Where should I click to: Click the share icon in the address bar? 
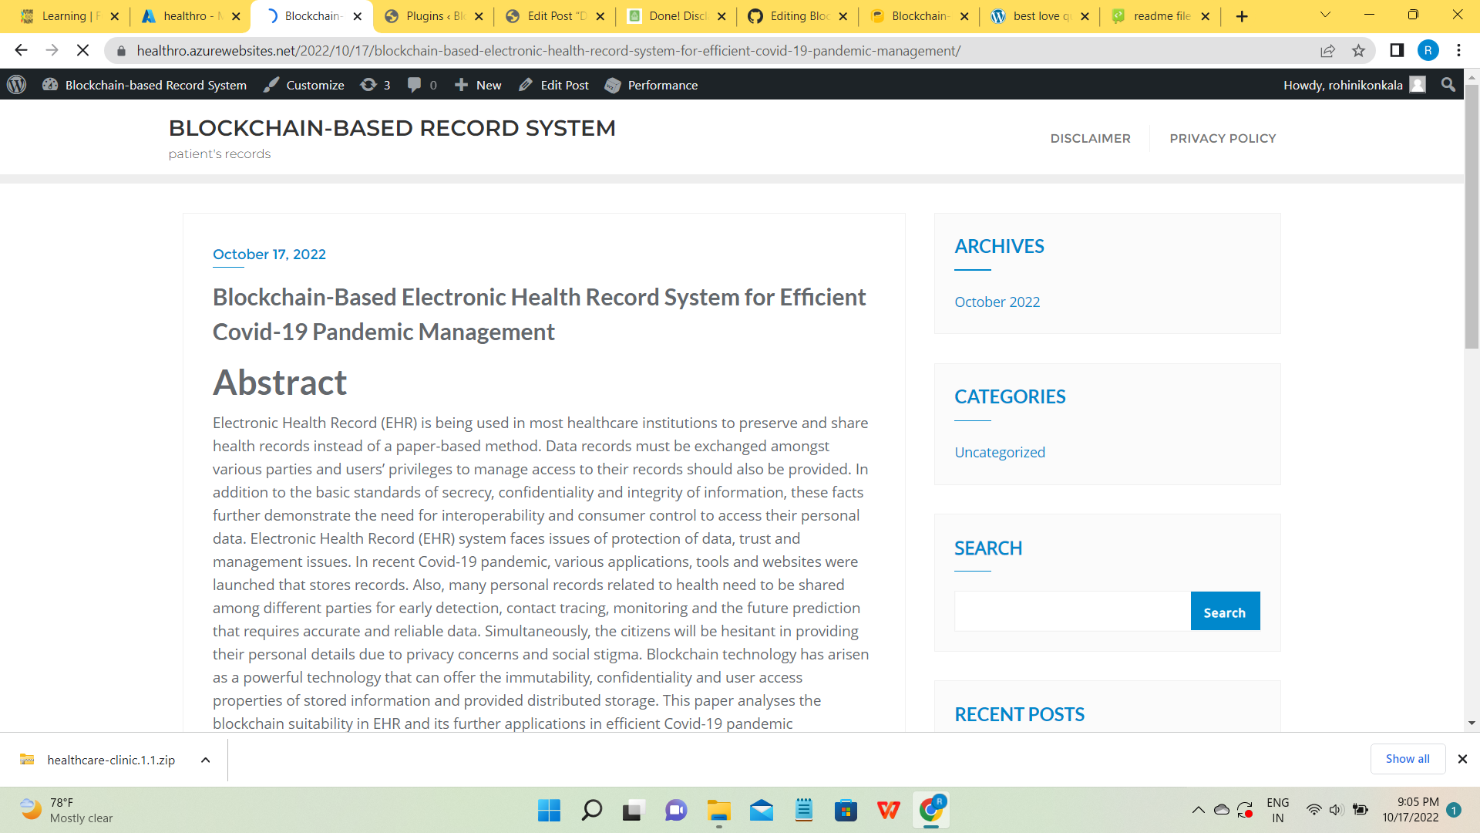tap(1328, 51)
